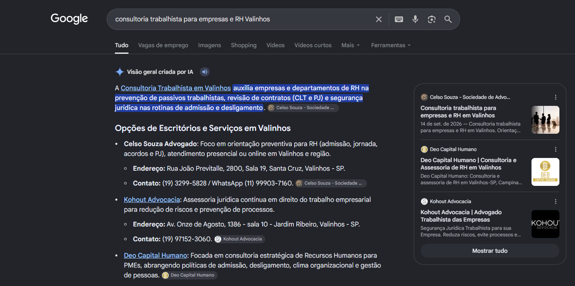Click the Deo Capital Humano favicon in the side card
This screenshot has width=575, height=286.
(424, 149)
